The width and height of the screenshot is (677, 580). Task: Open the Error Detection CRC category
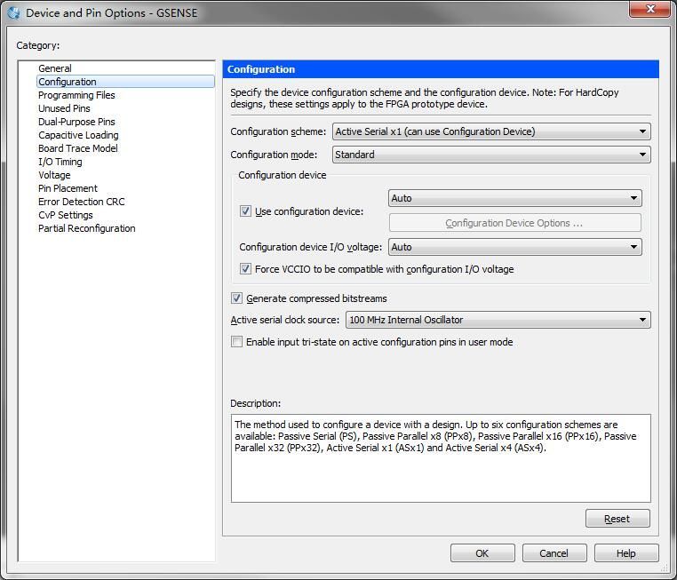click(x=81, y=202)
